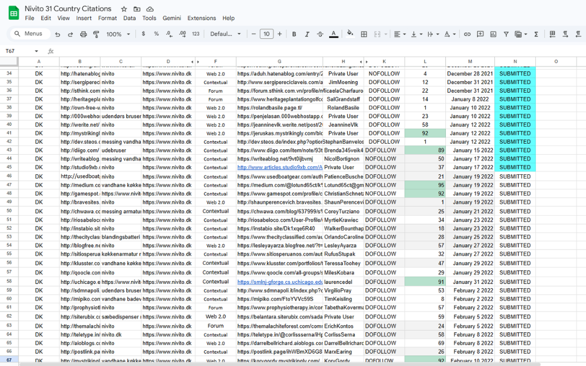Toggle italic formatting
This screenshot has width=586, height=366.
(307, 34)
